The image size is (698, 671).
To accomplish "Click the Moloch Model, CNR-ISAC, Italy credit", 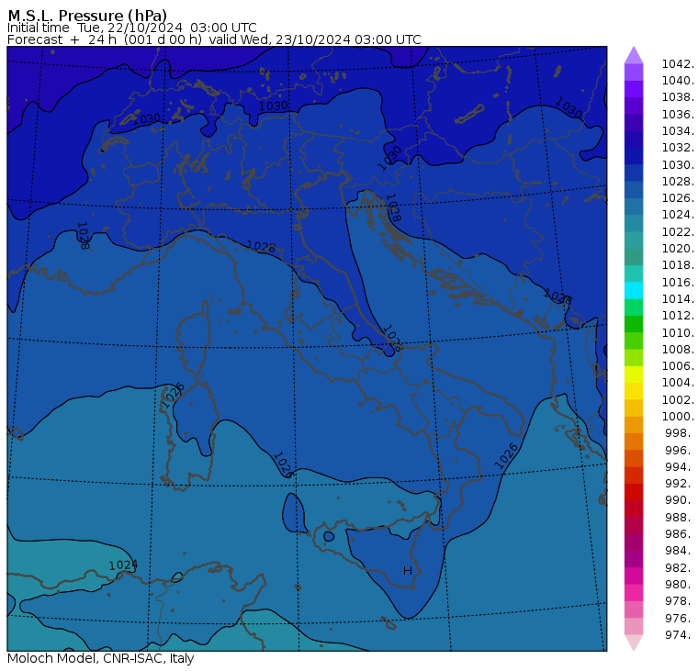I will tap(101, 658).
